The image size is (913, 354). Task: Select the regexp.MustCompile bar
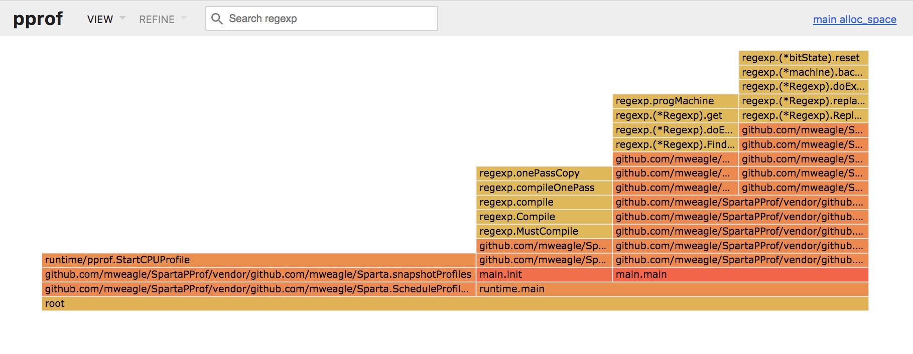[544, 231]
